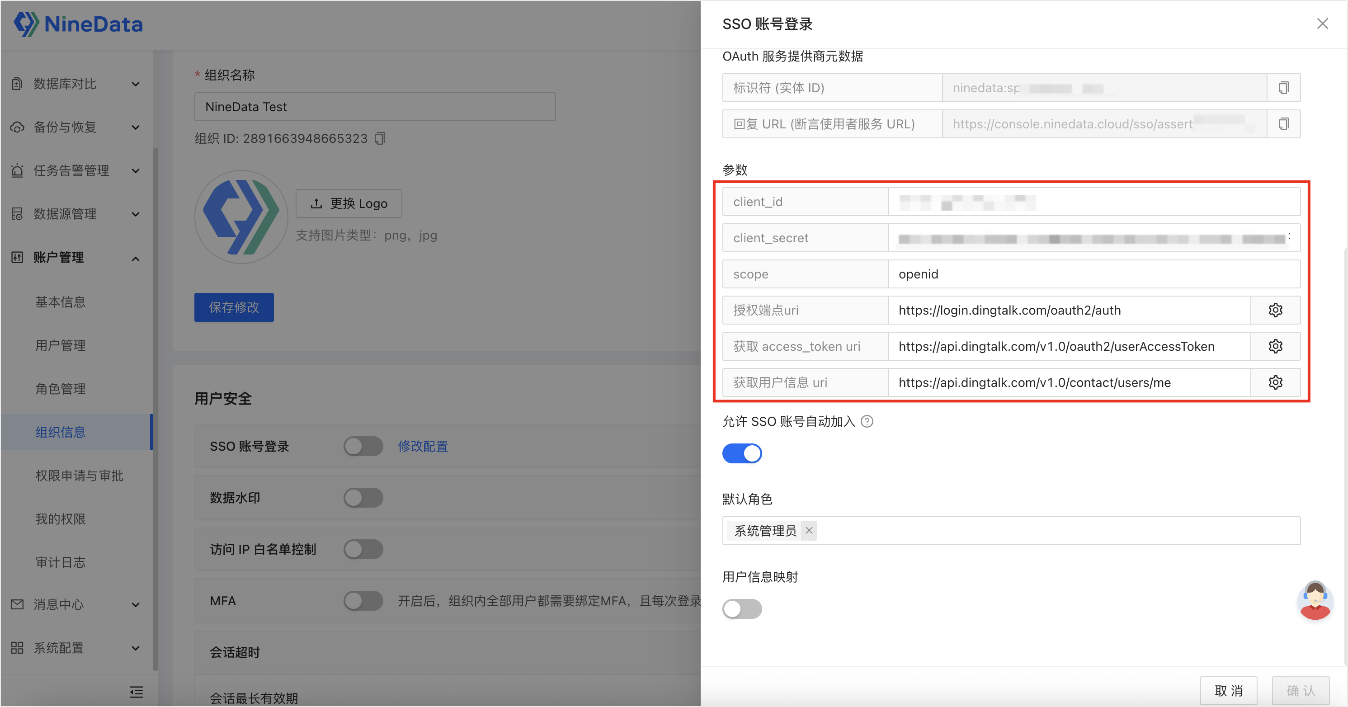The height and width of the screenshot is (707, 1348).
Task: Click the 取 消 button
Action: pyautogui.click(x=1228, y=690)
